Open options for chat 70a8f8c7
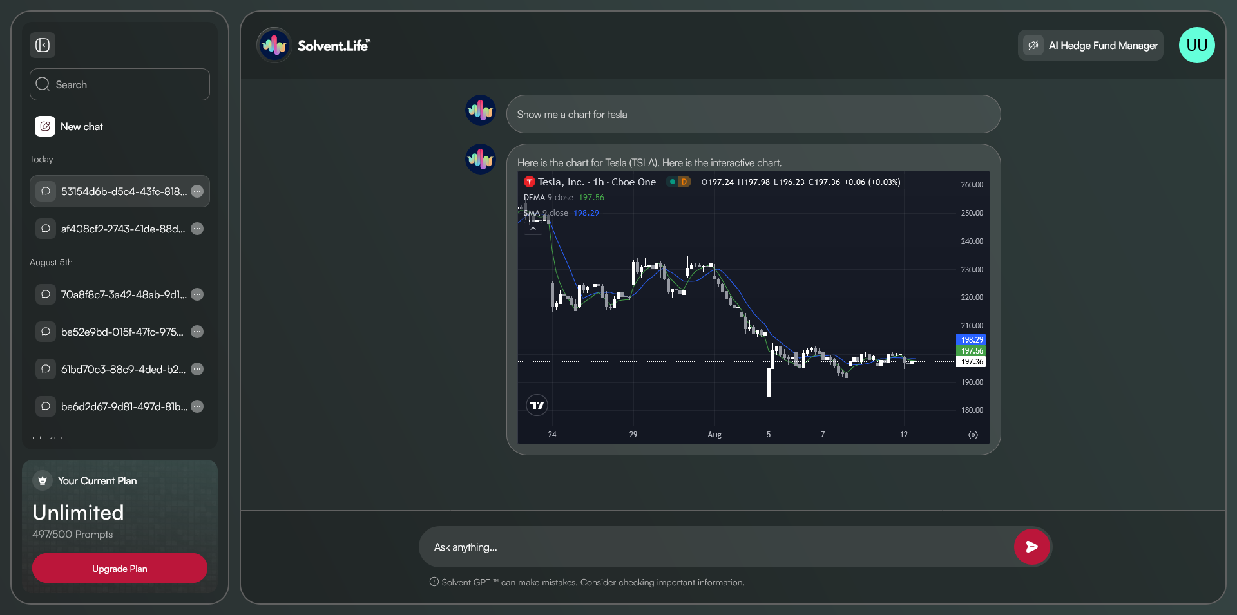Screen dimensions: 1237x615 coord(197,294)
